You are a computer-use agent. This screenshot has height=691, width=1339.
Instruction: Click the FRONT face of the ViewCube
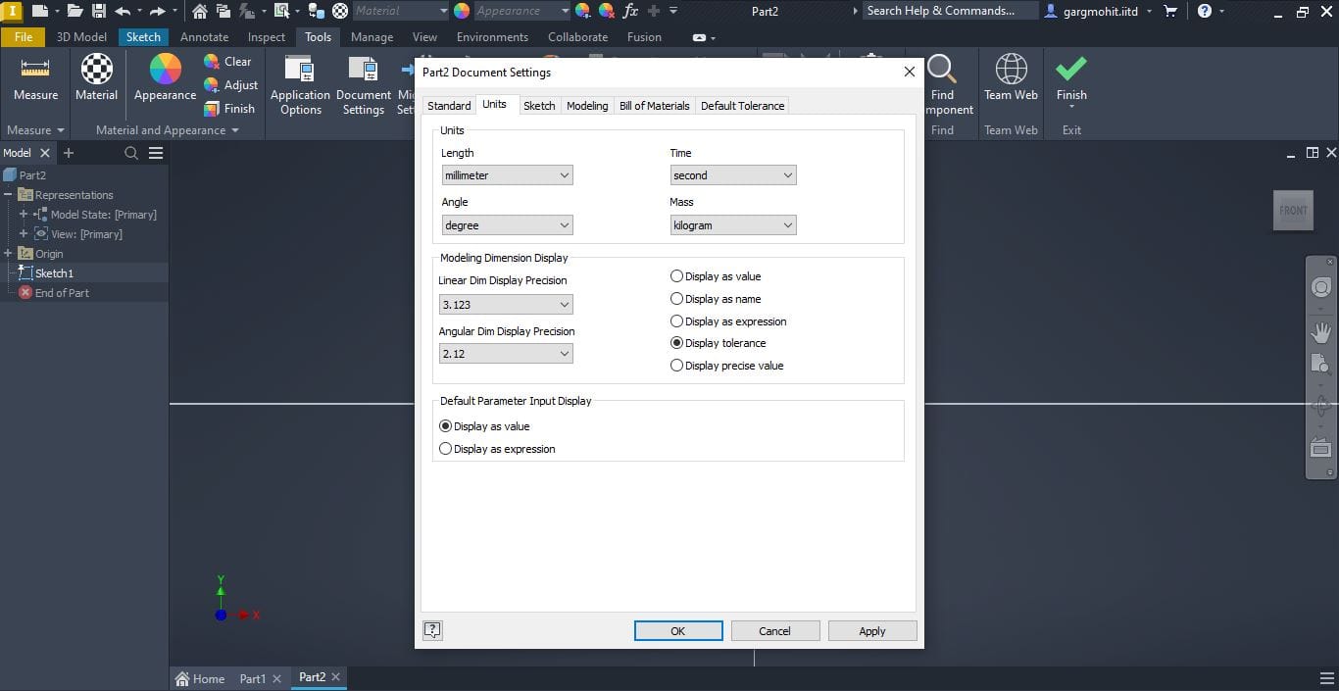(1293, 211)
